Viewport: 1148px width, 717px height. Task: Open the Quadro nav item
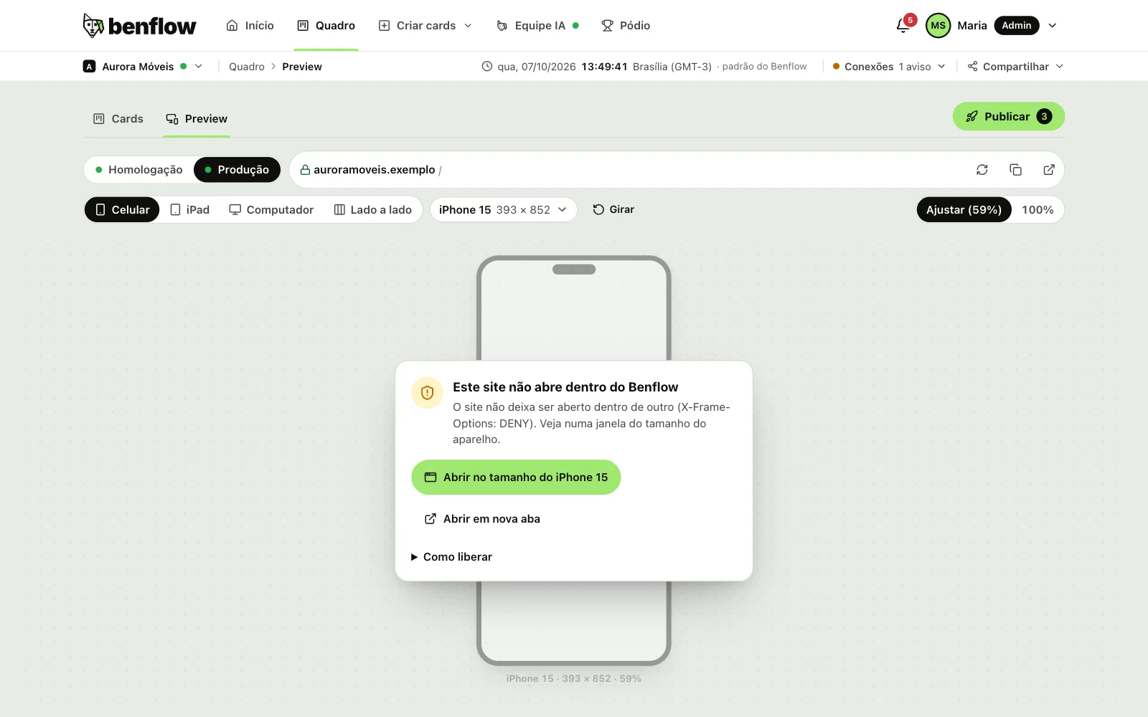pyautogui.click(x=326, y=26)
